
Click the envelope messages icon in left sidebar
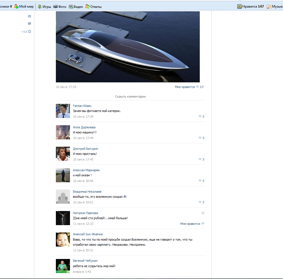point(29,16)
